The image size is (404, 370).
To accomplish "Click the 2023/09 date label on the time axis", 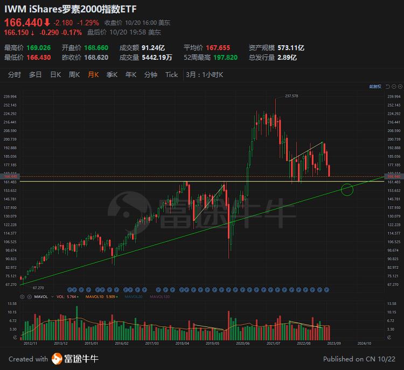I will point(334,343).
